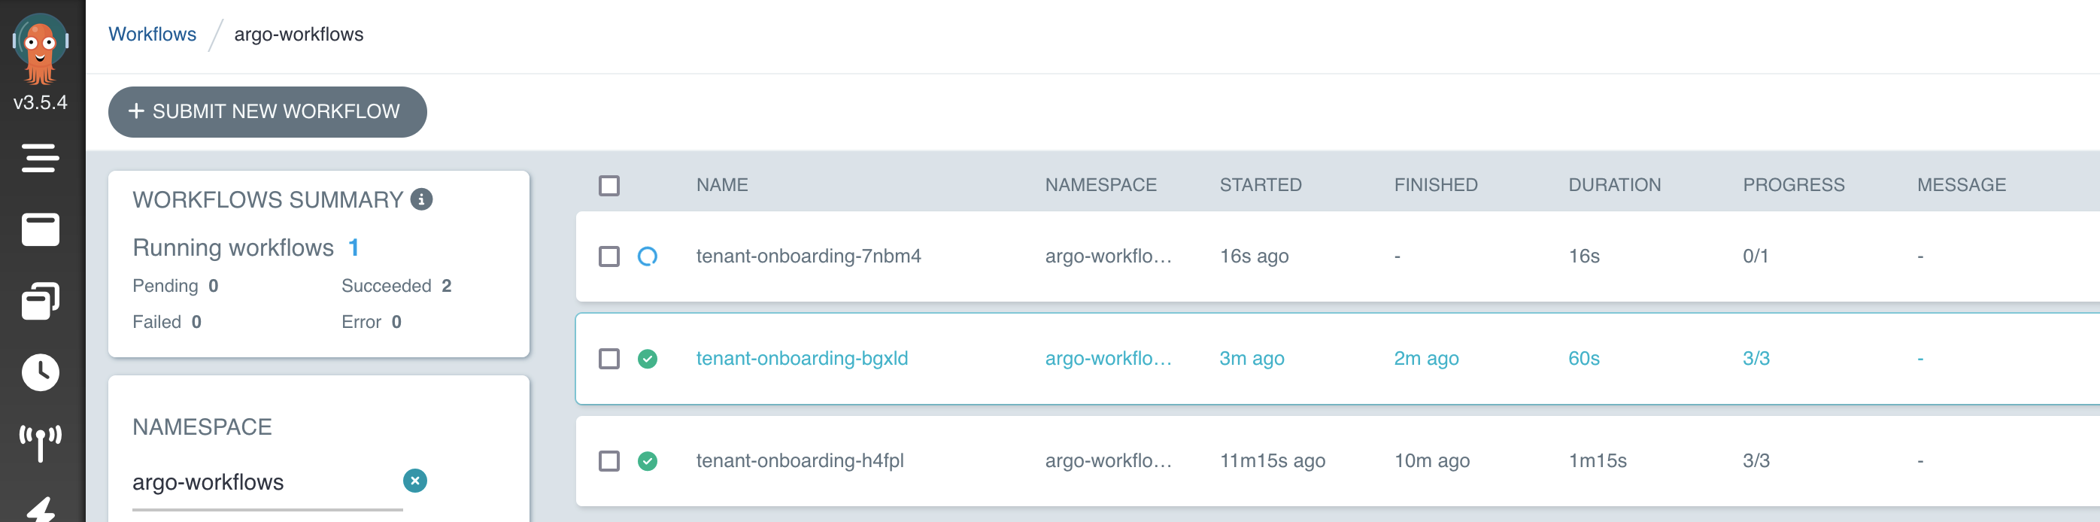Open workflow tenant-onboarding-h4fpl
The width and height of the screenshot is (2100, 522).
coord(800,461)
